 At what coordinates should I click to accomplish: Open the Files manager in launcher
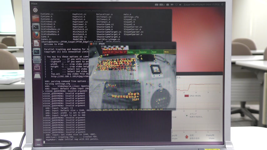(x=36, y=18)
